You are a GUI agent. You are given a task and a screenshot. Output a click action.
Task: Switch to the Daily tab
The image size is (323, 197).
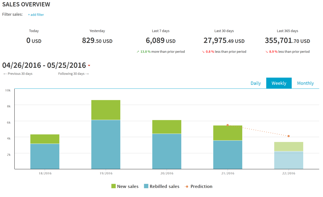(x=256, y=83)
